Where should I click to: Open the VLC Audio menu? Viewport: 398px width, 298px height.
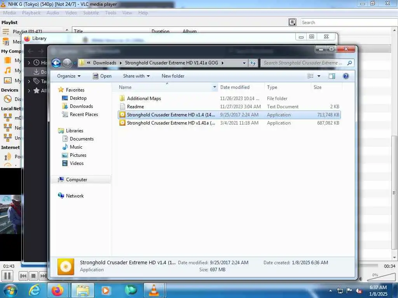coord(52,13)
